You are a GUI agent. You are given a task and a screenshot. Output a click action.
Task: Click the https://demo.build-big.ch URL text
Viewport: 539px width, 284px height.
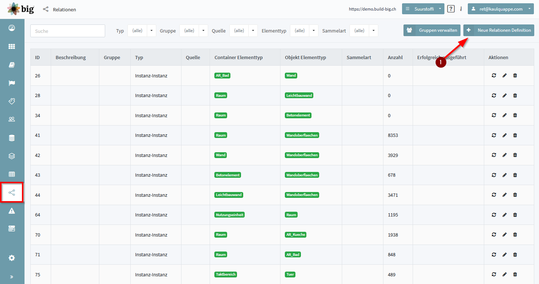(372, 9)
